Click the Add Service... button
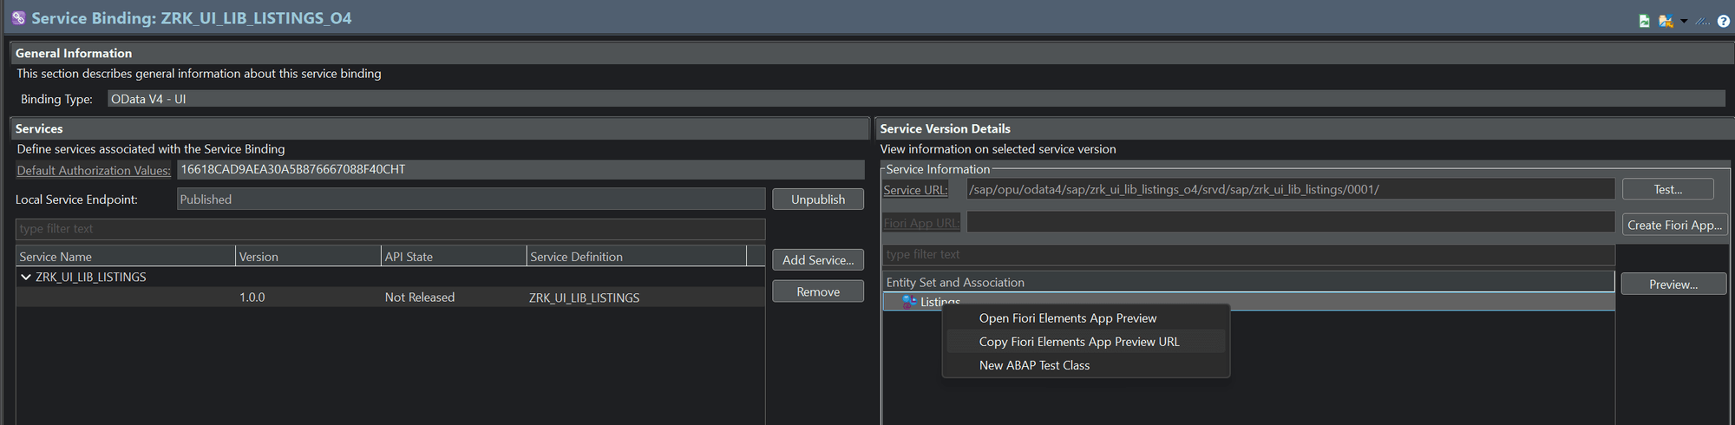The image size is (1735, 425). point(817,260)
